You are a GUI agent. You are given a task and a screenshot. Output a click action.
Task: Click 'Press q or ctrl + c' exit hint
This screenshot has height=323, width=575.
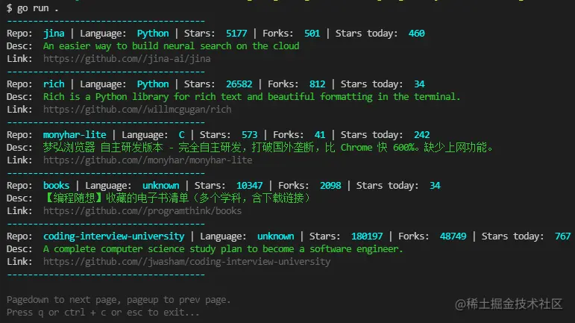103,313
